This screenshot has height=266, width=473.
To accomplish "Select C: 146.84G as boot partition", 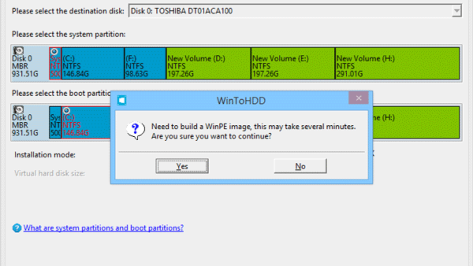I will [x=86, y=123].
